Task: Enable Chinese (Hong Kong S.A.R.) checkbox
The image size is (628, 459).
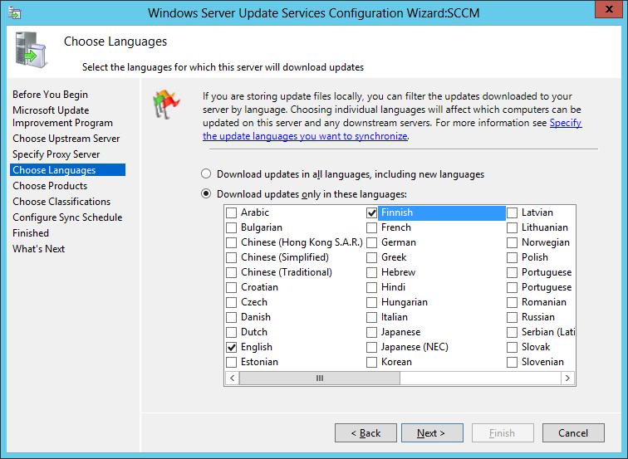Action: [x=232, y=242]
